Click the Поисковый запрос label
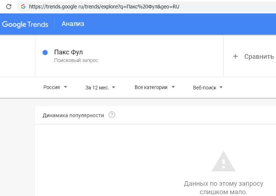276x196 pixels. click(76, 60)
